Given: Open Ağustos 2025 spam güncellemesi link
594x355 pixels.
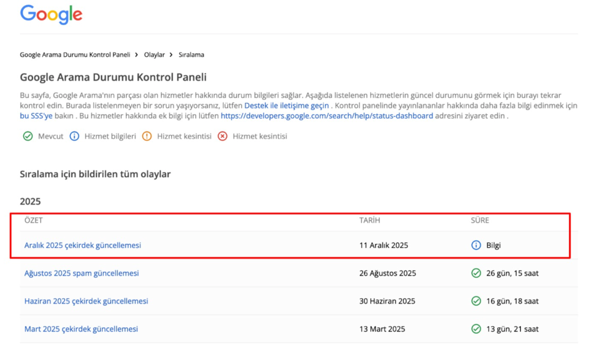Looking at the screenshot, I should (x=81, y=273).
